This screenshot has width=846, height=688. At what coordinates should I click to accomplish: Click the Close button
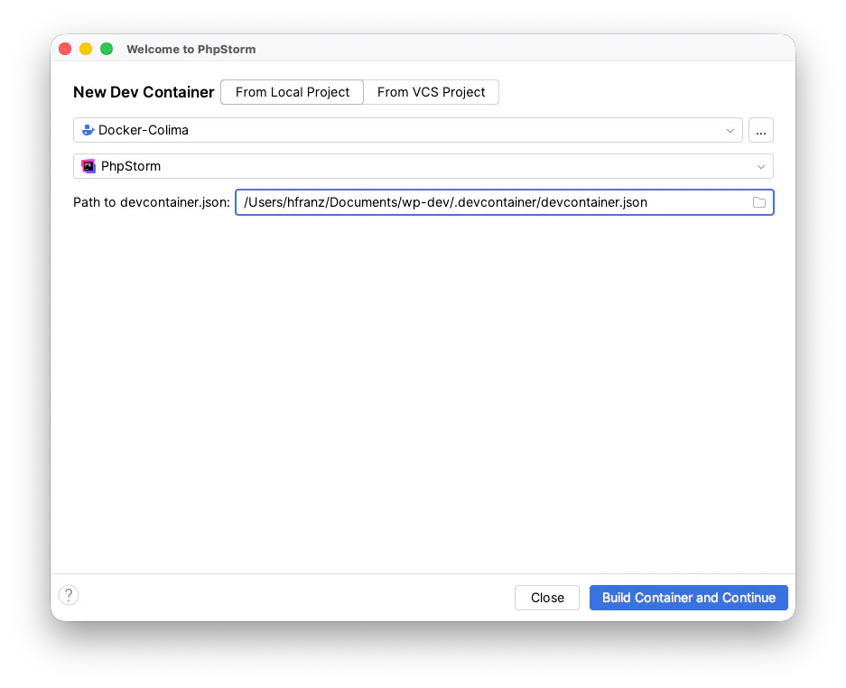coord(547,598)
